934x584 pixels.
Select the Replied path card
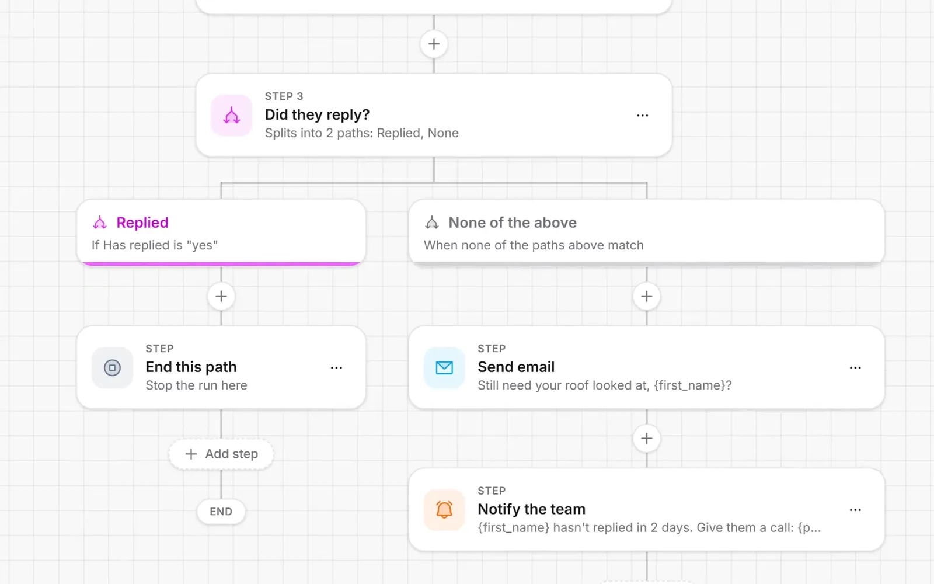click(x=221, y=232)
